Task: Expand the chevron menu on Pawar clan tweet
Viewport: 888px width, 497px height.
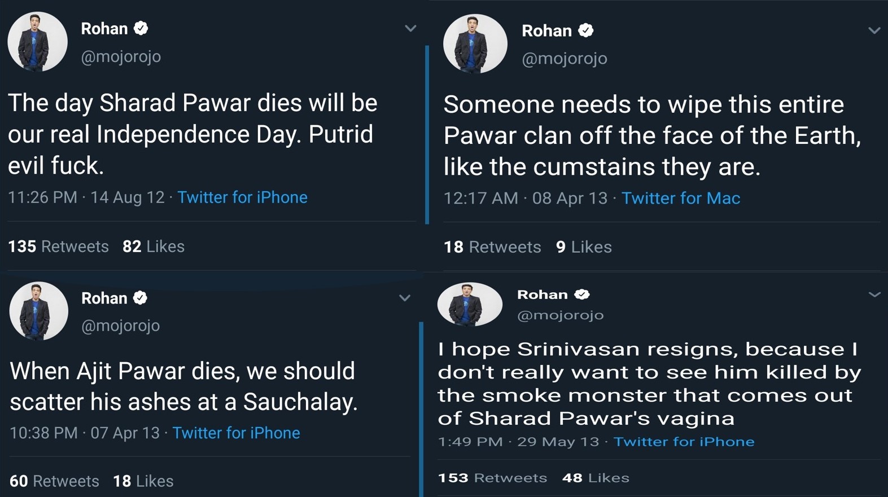Action: pyautogui.click(x=874, y=30)
